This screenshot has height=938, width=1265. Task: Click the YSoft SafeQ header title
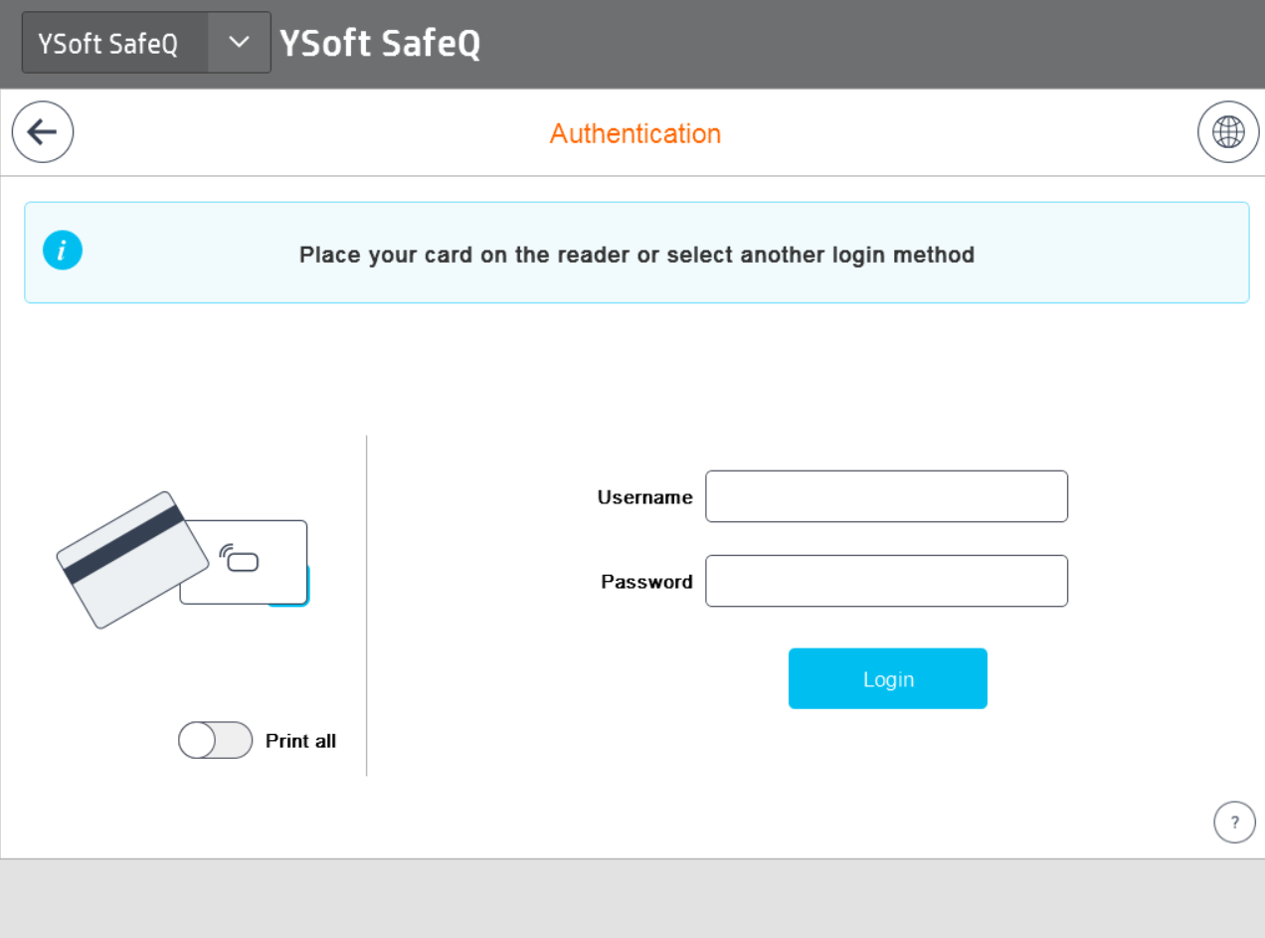pyautogui.click(x=380, y=44)
